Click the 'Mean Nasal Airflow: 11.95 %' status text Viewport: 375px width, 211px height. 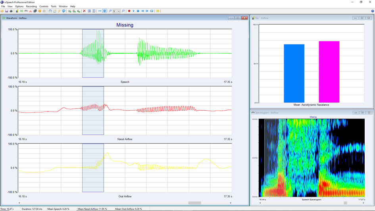(x=92, y=209)
